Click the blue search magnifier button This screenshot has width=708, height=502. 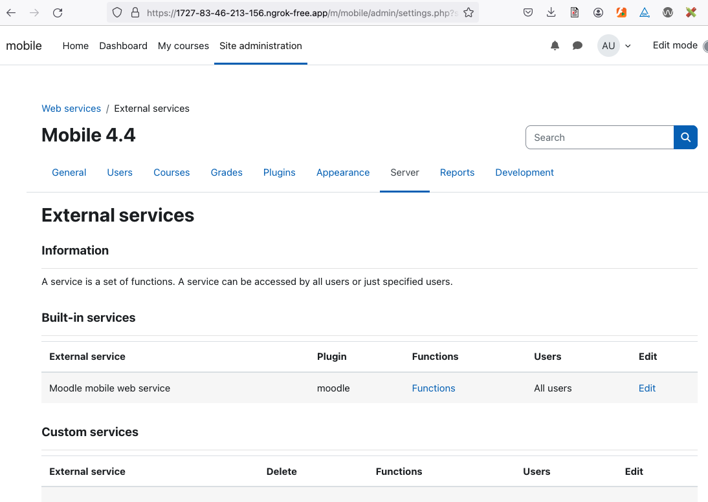pyautogui.click(x=685, y=138)
